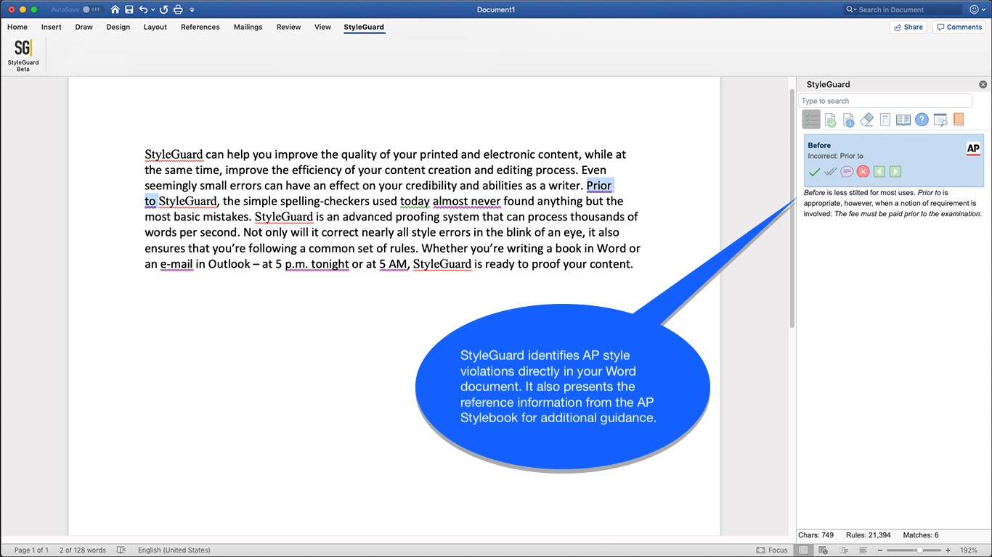Open the Mailings tab
This screenshot has height=557, width=992.
[248, 27]
